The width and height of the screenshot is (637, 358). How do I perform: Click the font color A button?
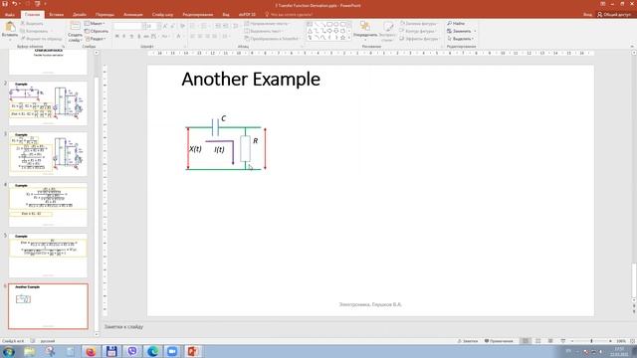(x=178, y=37)
